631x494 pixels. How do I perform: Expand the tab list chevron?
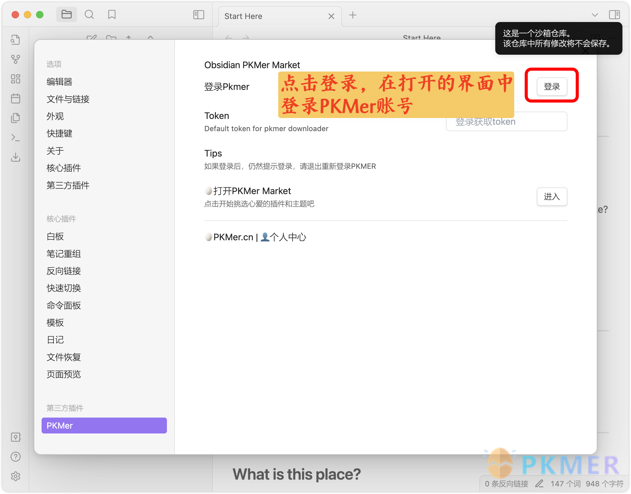pos(595,15)
